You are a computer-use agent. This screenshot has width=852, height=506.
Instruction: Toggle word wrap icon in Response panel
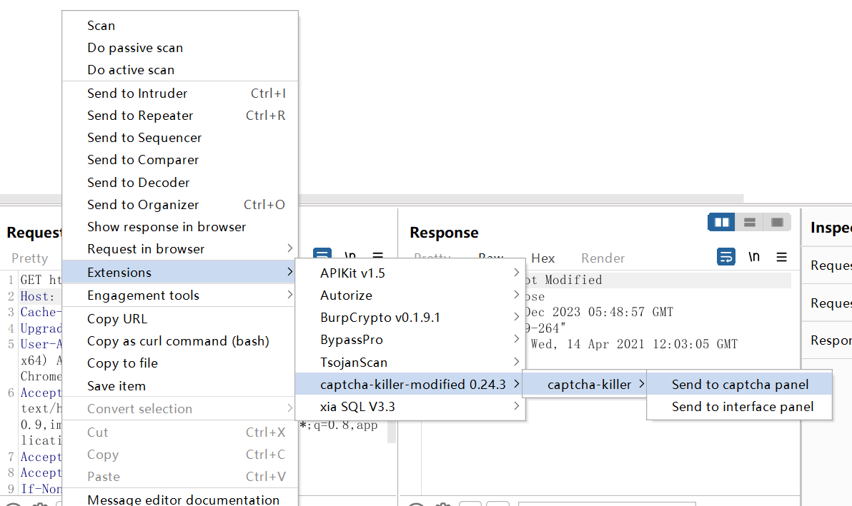(726, 257)
